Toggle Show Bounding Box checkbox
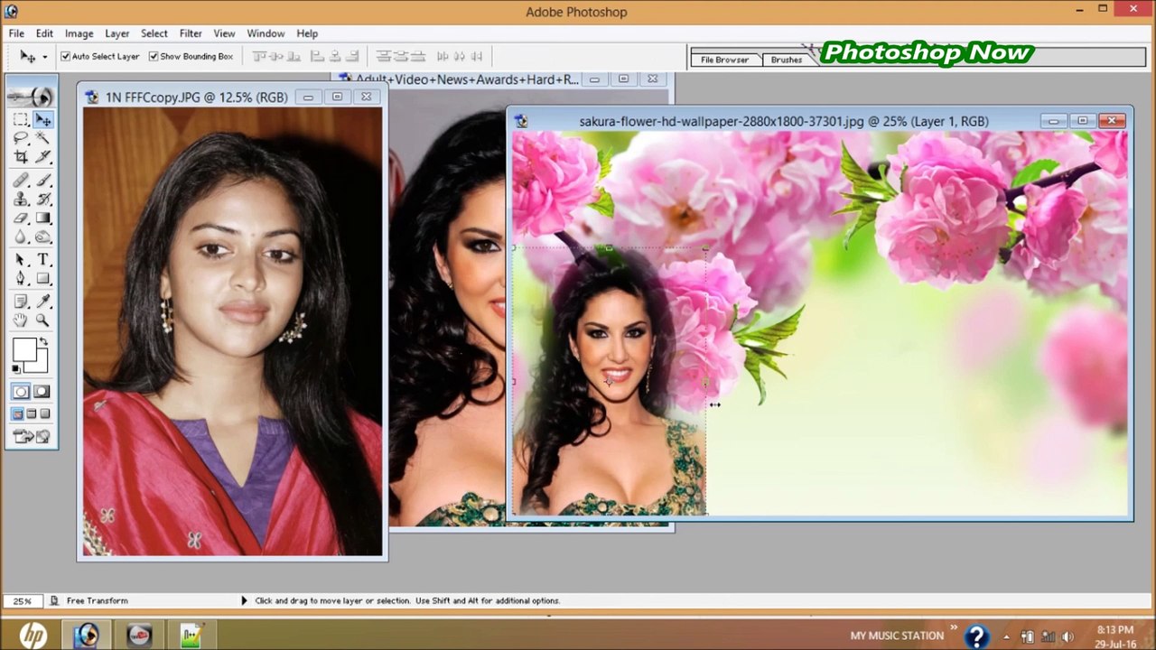 pos(154,56)
